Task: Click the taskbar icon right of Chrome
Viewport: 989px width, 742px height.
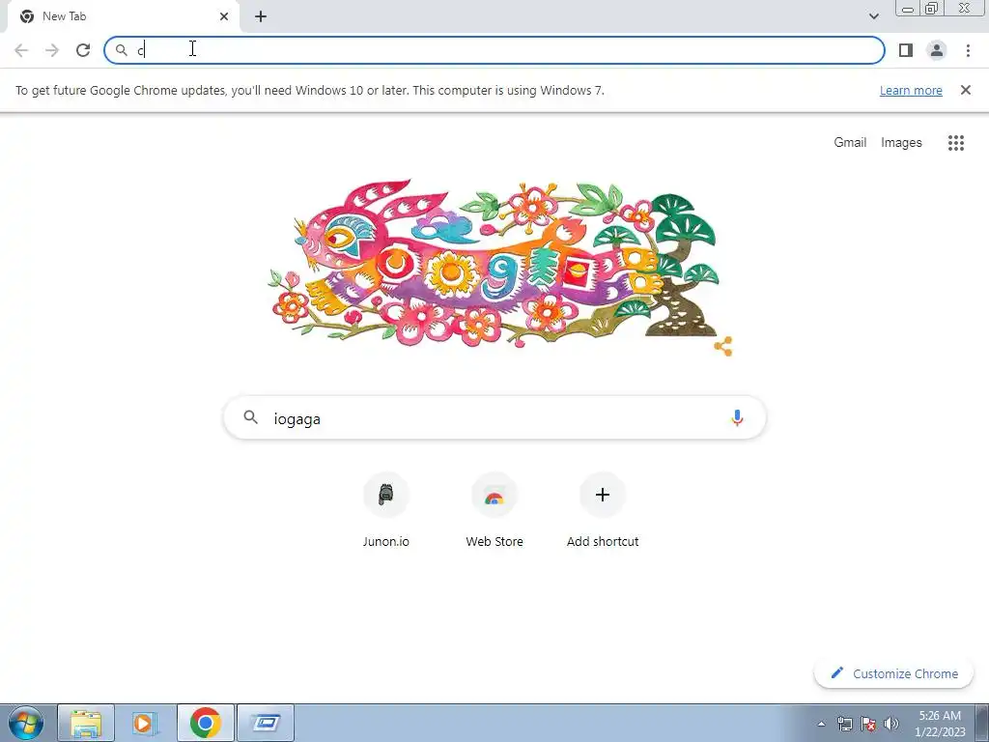Action: click(265, 723)
